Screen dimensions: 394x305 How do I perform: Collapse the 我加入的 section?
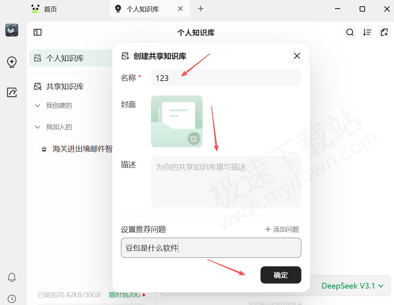(x=38, y=127)
